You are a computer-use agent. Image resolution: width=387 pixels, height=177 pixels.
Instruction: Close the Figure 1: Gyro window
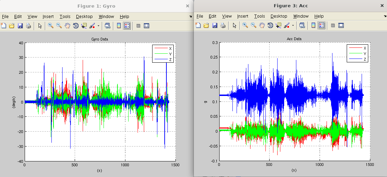(x=188, y=6)
